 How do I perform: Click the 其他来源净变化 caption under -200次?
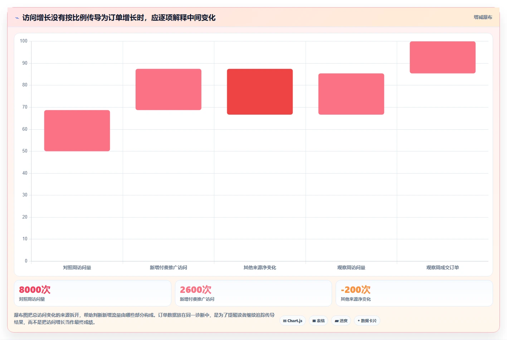(356, 299)
